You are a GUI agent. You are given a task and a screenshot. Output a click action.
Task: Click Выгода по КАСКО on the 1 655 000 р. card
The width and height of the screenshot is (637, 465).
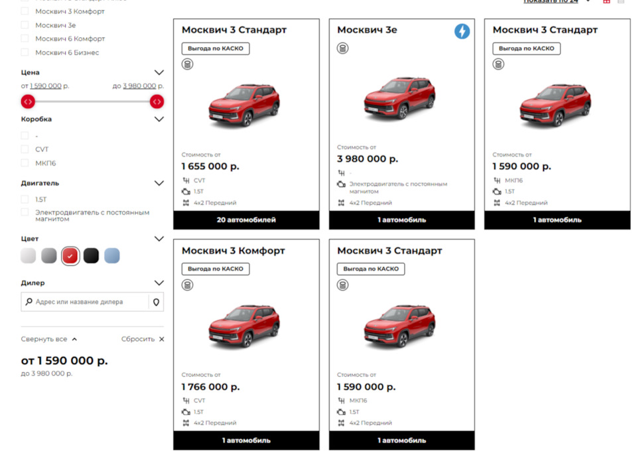(216, 48)
